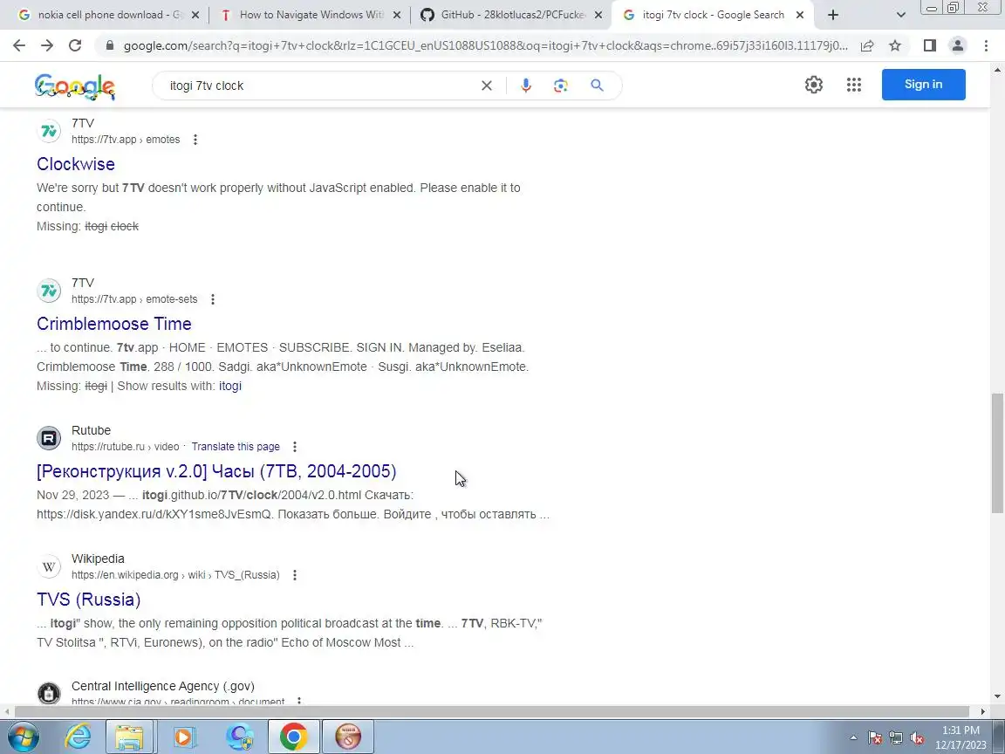Screen dimensions: 1005x754
Task: Click the site security padlock icon
Action: [x=110, y=45]
